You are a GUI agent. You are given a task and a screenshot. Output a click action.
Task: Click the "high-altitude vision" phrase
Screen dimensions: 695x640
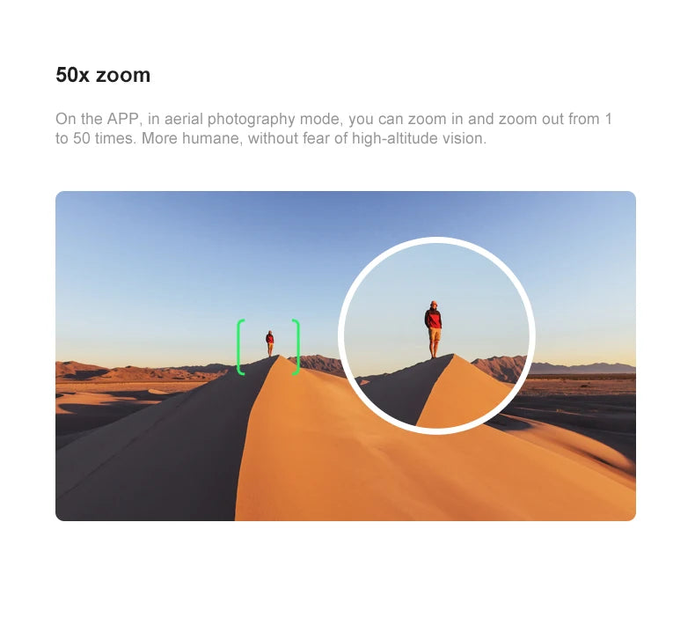419,138
